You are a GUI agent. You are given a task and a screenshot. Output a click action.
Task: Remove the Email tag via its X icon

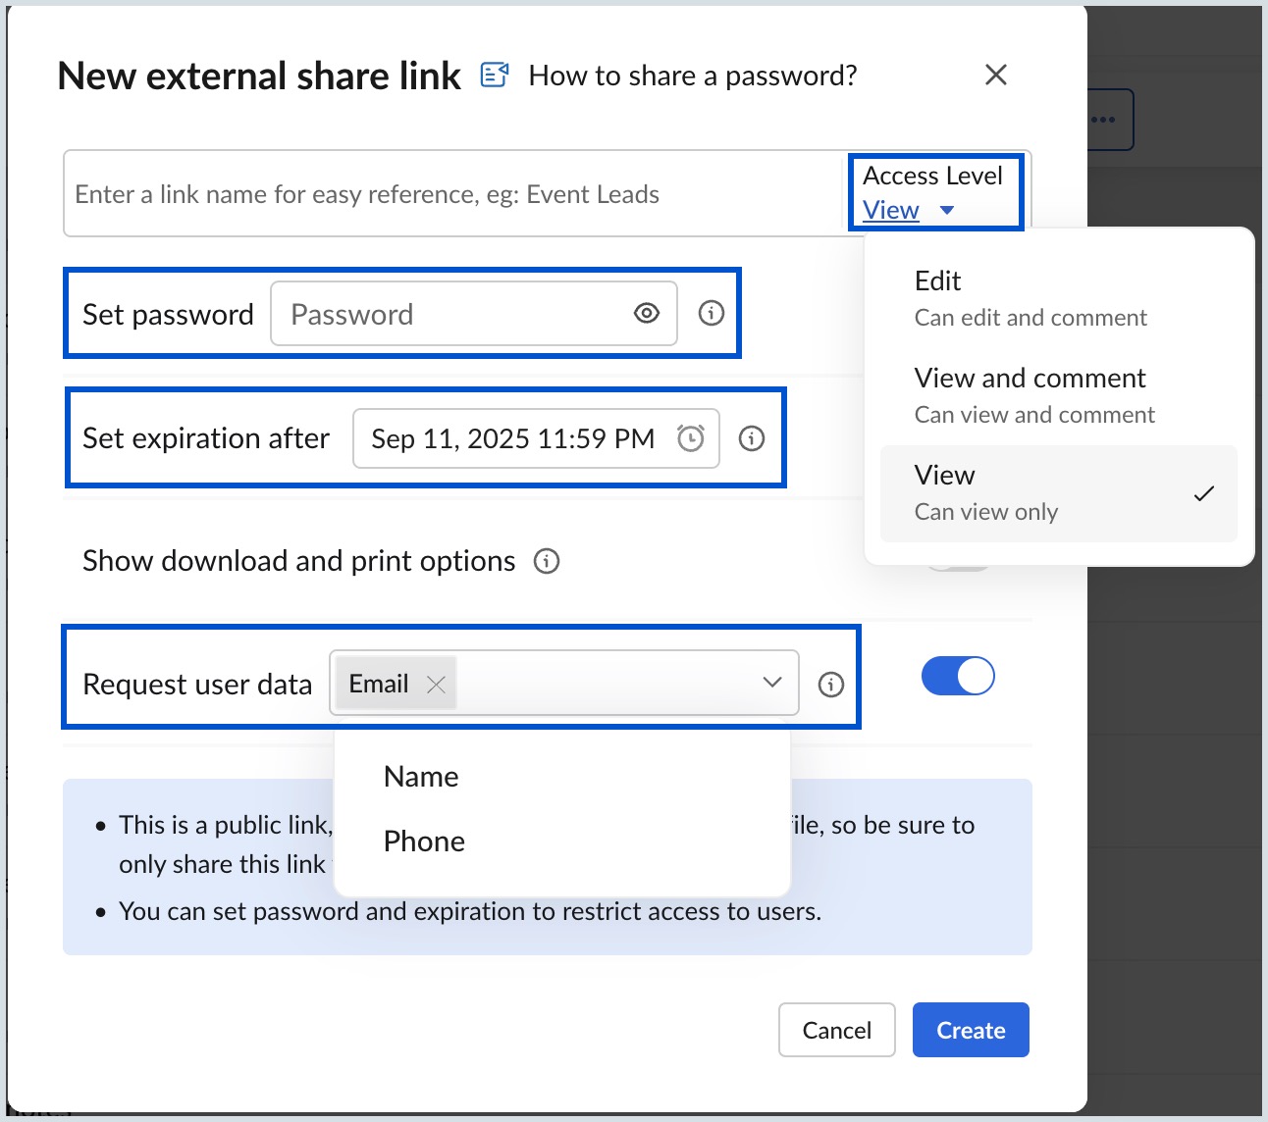(438, 685)
